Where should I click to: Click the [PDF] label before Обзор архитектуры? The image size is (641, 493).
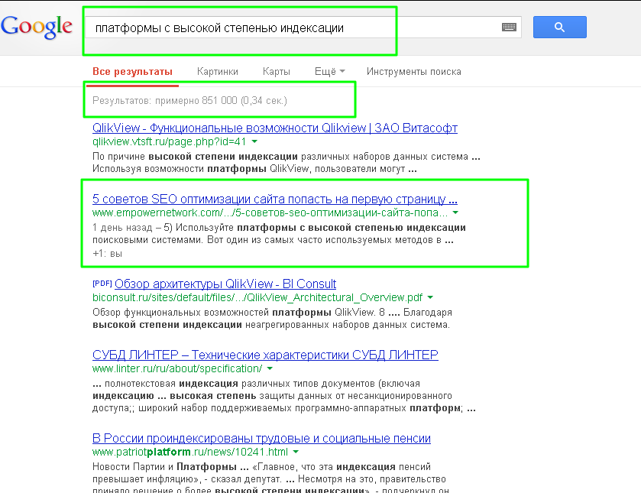102,283
